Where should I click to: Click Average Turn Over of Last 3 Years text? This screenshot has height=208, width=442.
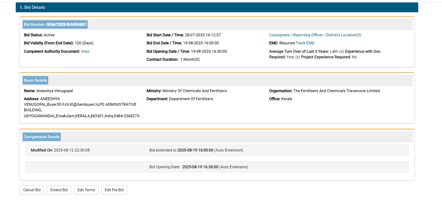[299, 51]
